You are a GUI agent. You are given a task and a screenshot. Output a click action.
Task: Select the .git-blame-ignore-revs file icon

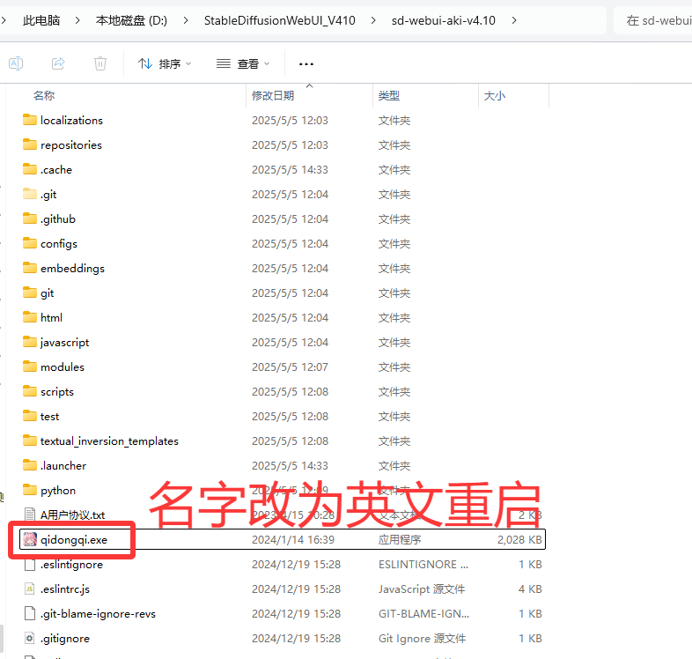(30, 614)
